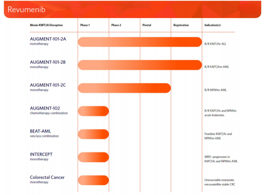Select the R/R NPM1m AML indication
The width and height of the screenshot is (267, 195).
(x=215, y=90)
